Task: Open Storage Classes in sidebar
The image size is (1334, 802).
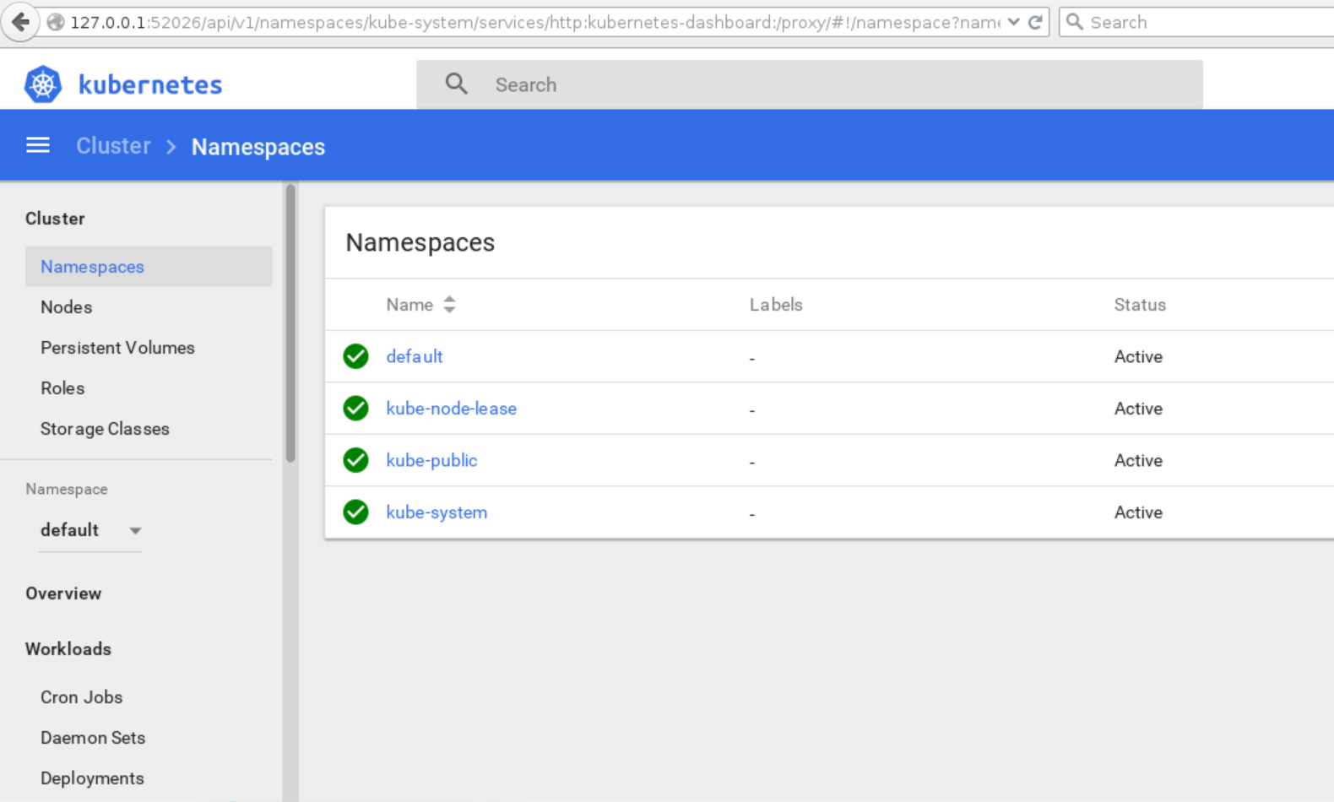Action: tap(105, 429)
